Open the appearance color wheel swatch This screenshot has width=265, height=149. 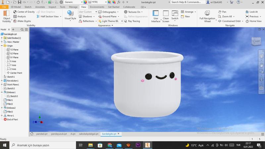pos(85,2)
